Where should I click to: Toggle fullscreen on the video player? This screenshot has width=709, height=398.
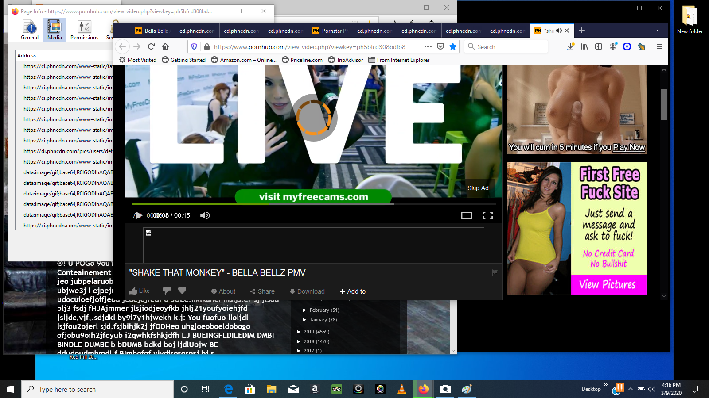click(487, 215)
